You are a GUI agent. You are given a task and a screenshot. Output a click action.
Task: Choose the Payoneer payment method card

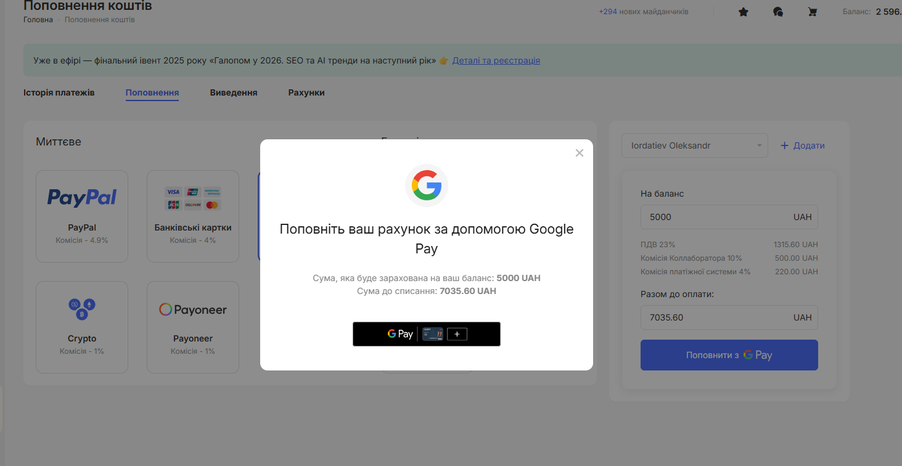[x=193, y=327]
